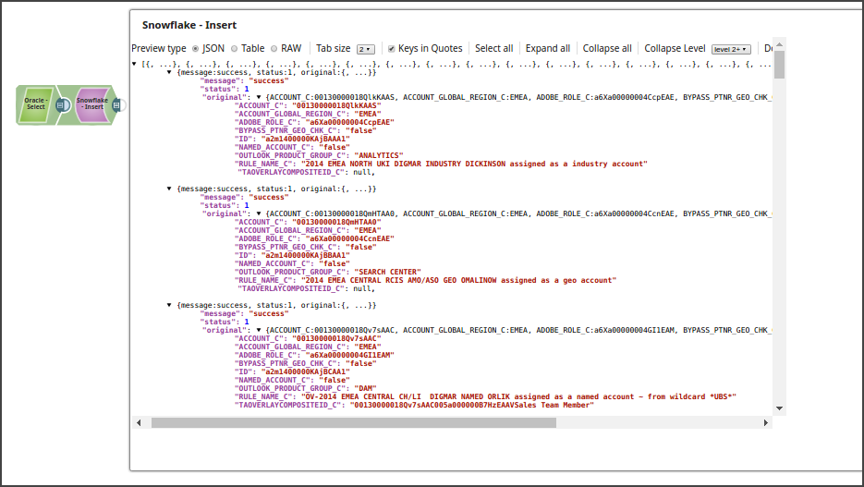Click the vertical scrollbar down arrow

tap(779, 408)
